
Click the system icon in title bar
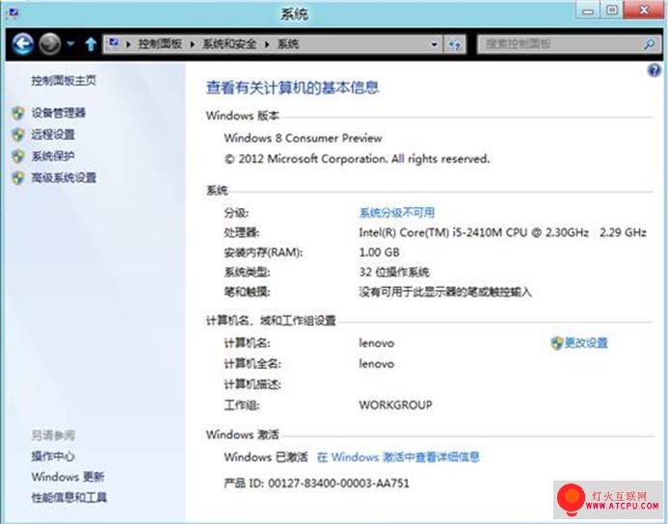click(13, 13)
